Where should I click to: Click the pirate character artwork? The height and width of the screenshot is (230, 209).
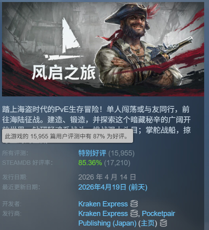pos(141,47)
